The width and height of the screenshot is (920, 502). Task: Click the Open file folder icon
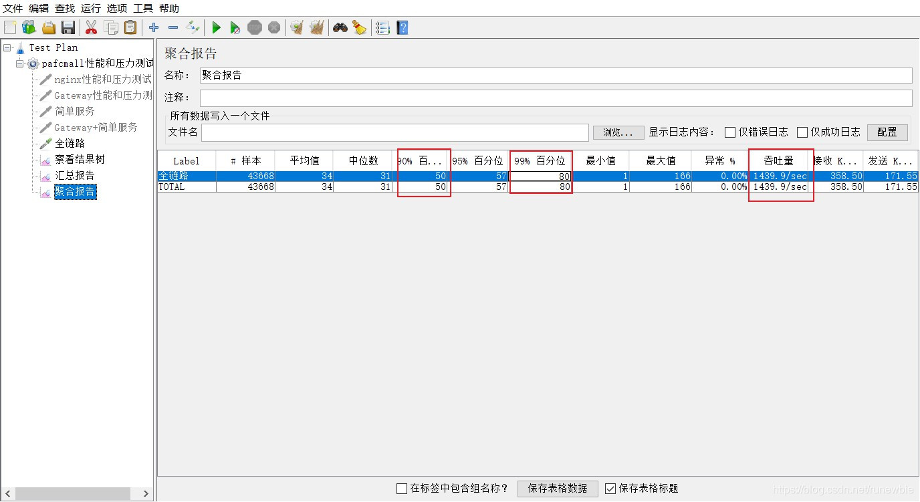click(49, 27)
